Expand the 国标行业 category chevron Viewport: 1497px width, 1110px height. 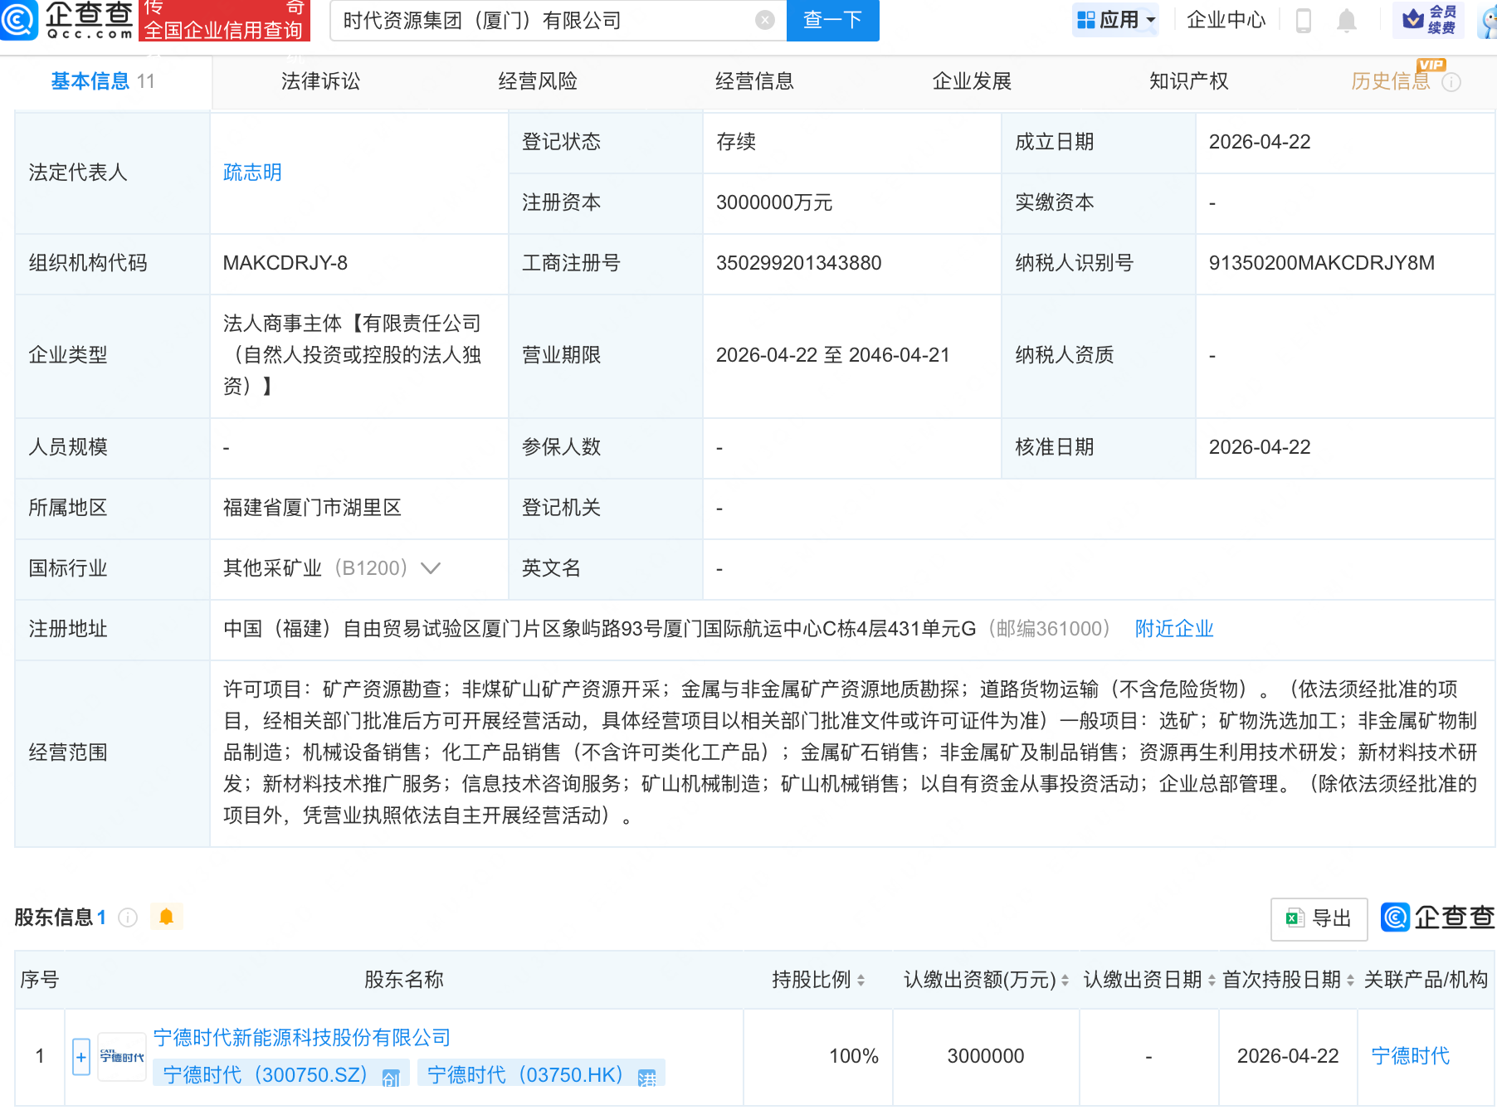click(430, 568)
